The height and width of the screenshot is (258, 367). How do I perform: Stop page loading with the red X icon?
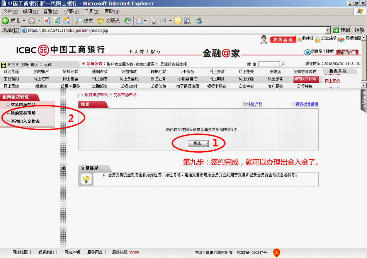coord(47,21)
